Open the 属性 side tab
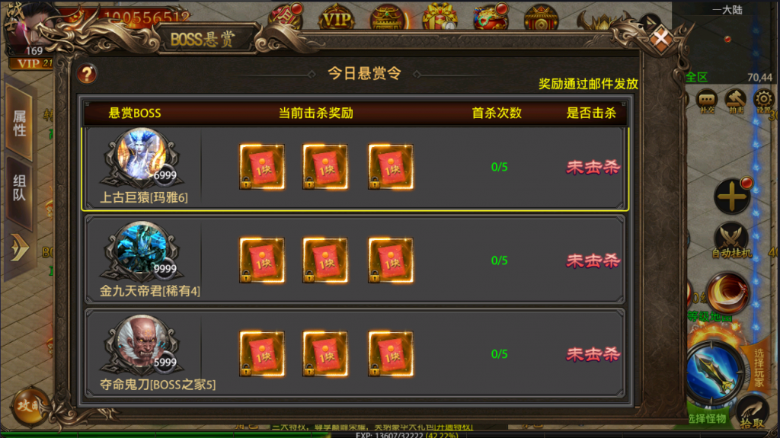Image resolution: width=780 pixels, height=438 pixels. click(19, 123)
